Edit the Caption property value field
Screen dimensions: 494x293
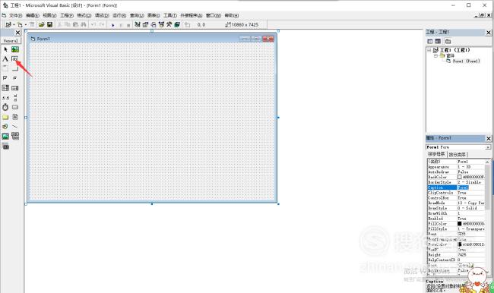(x=470, y=187)
